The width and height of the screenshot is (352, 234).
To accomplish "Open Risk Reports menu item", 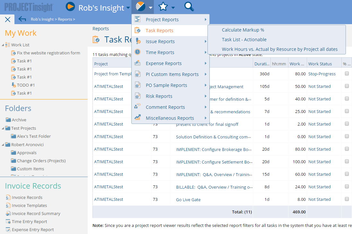I will [171, 96].
